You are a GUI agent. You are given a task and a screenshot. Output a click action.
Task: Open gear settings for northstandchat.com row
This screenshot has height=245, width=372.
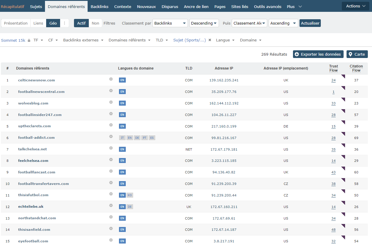pos(111,217)
